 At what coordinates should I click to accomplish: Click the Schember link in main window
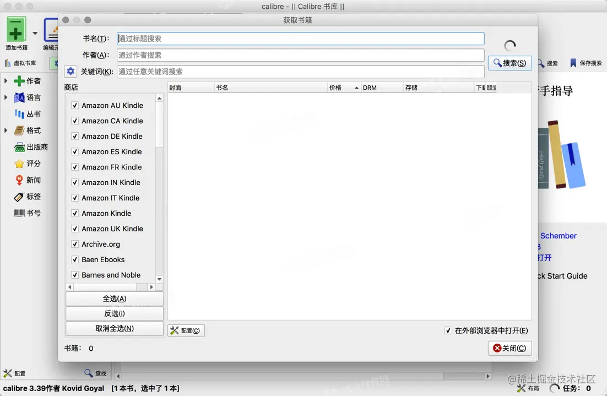(558, 236)
